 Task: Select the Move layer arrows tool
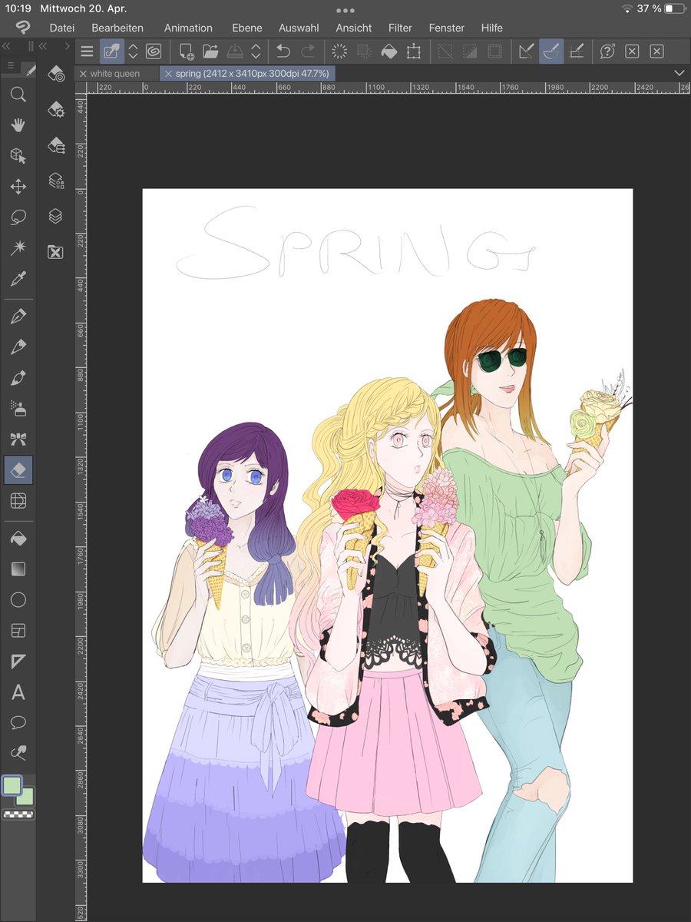coord(18,187)
